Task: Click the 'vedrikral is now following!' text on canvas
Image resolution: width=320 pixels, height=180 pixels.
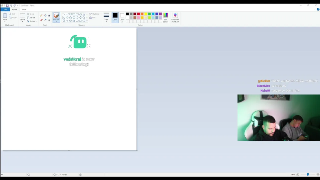Action: (79, 62)
